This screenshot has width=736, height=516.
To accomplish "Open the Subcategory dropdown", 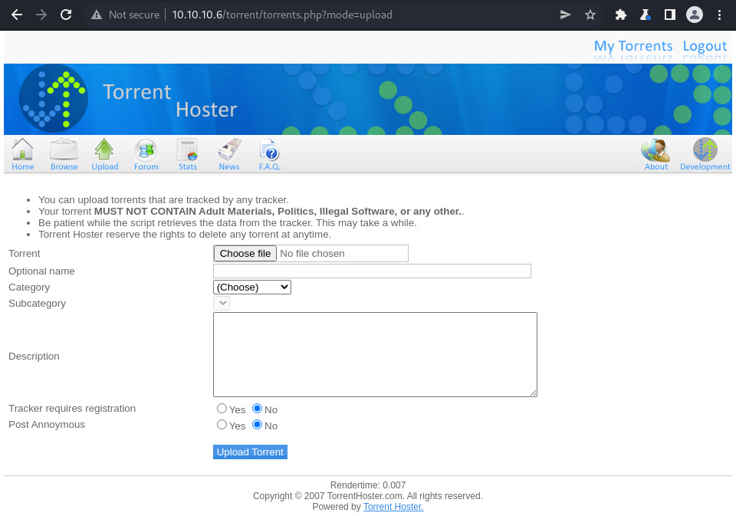I will click(x=222, y=303).
